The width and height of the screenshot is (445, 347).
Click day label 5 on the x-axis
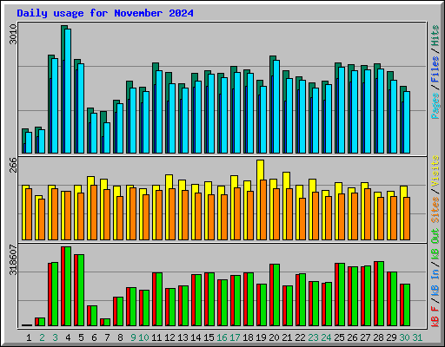point(81,337)
